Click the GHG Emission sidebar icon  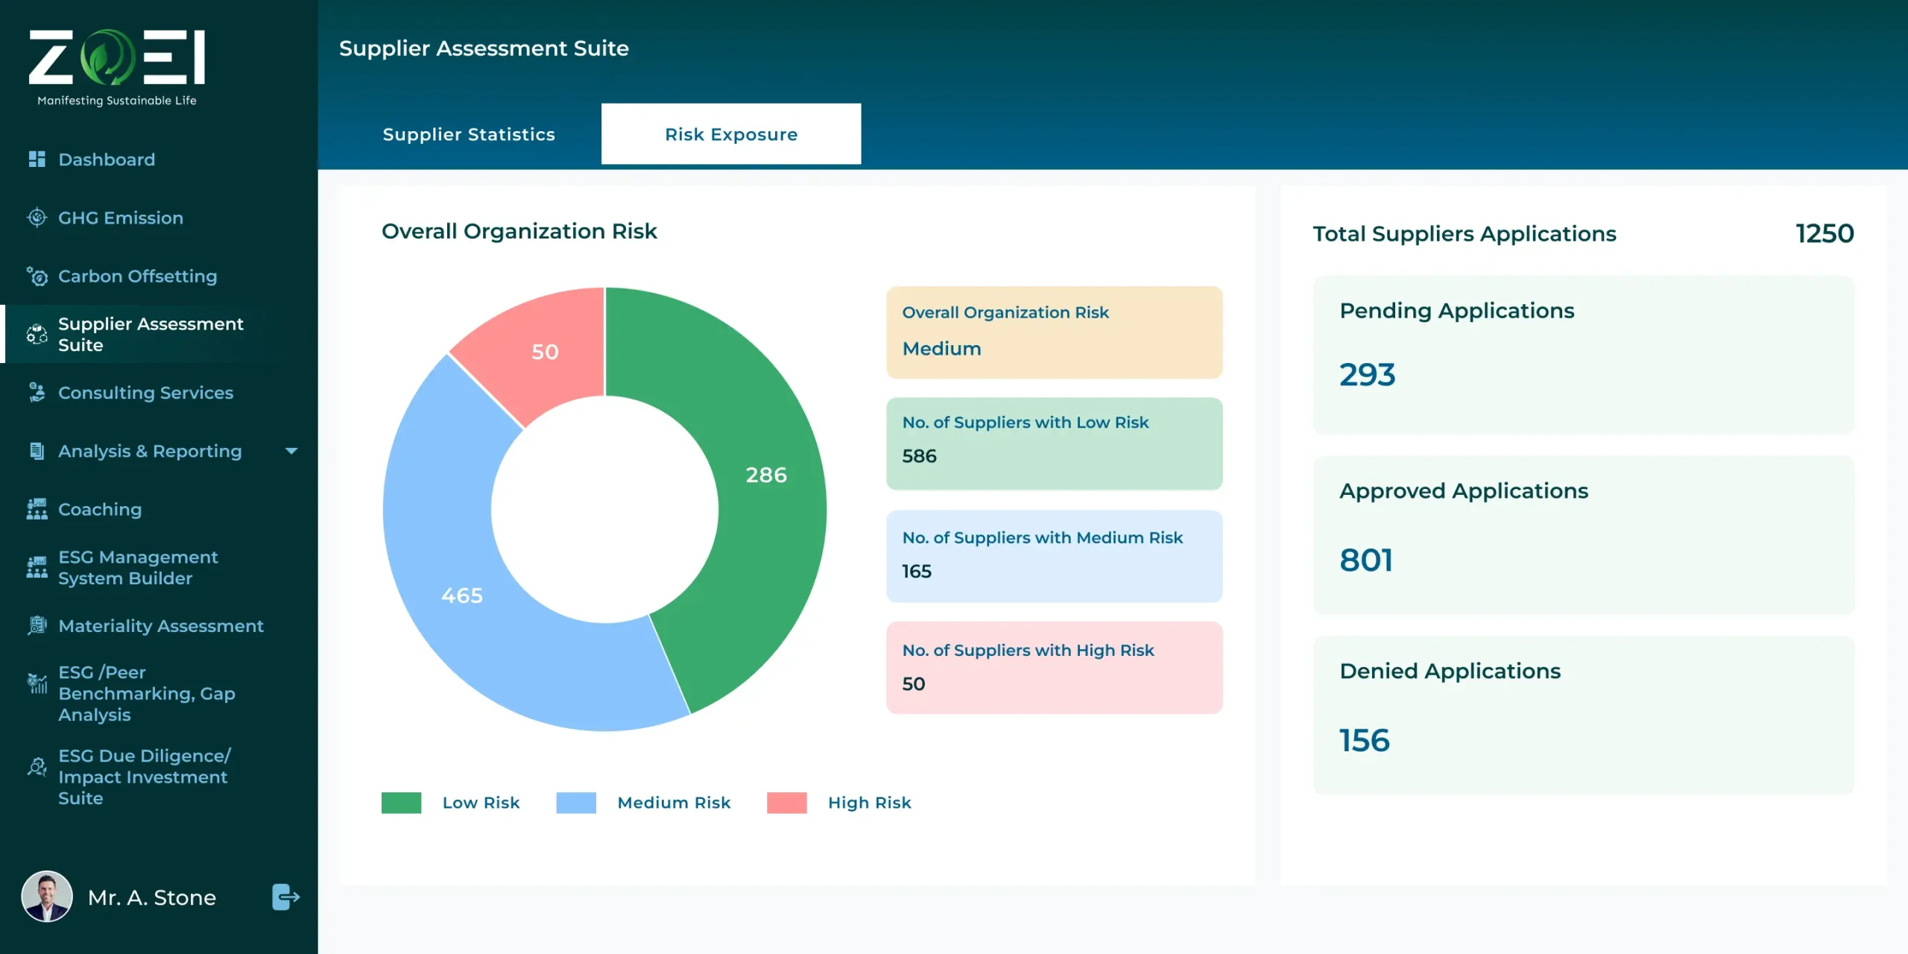[37, 218]
